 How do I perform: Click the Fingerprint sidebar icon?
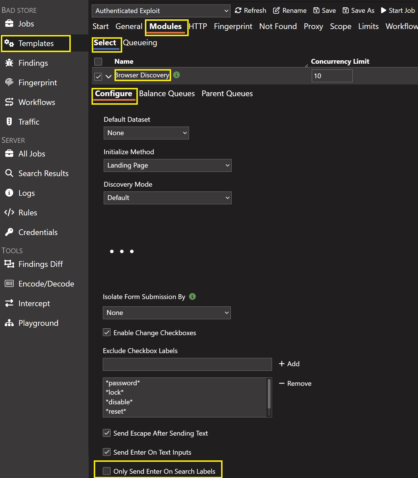tap(9, 83)
